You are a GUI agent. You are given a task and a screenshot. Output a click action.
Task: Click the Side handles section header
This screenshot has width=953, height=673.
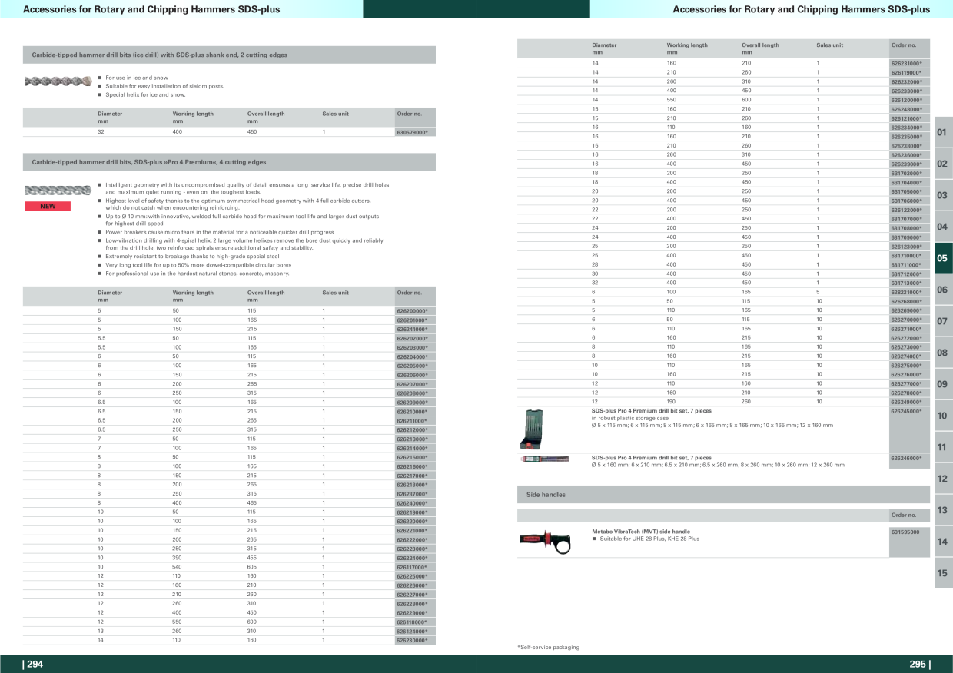[x=723, y=495]
